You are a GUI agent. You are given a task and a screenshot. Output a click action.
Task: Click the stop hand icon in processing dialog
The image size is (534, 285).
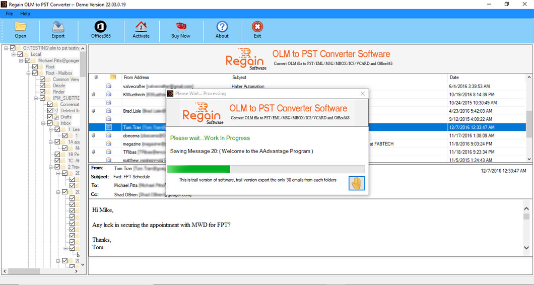(357, 183)
